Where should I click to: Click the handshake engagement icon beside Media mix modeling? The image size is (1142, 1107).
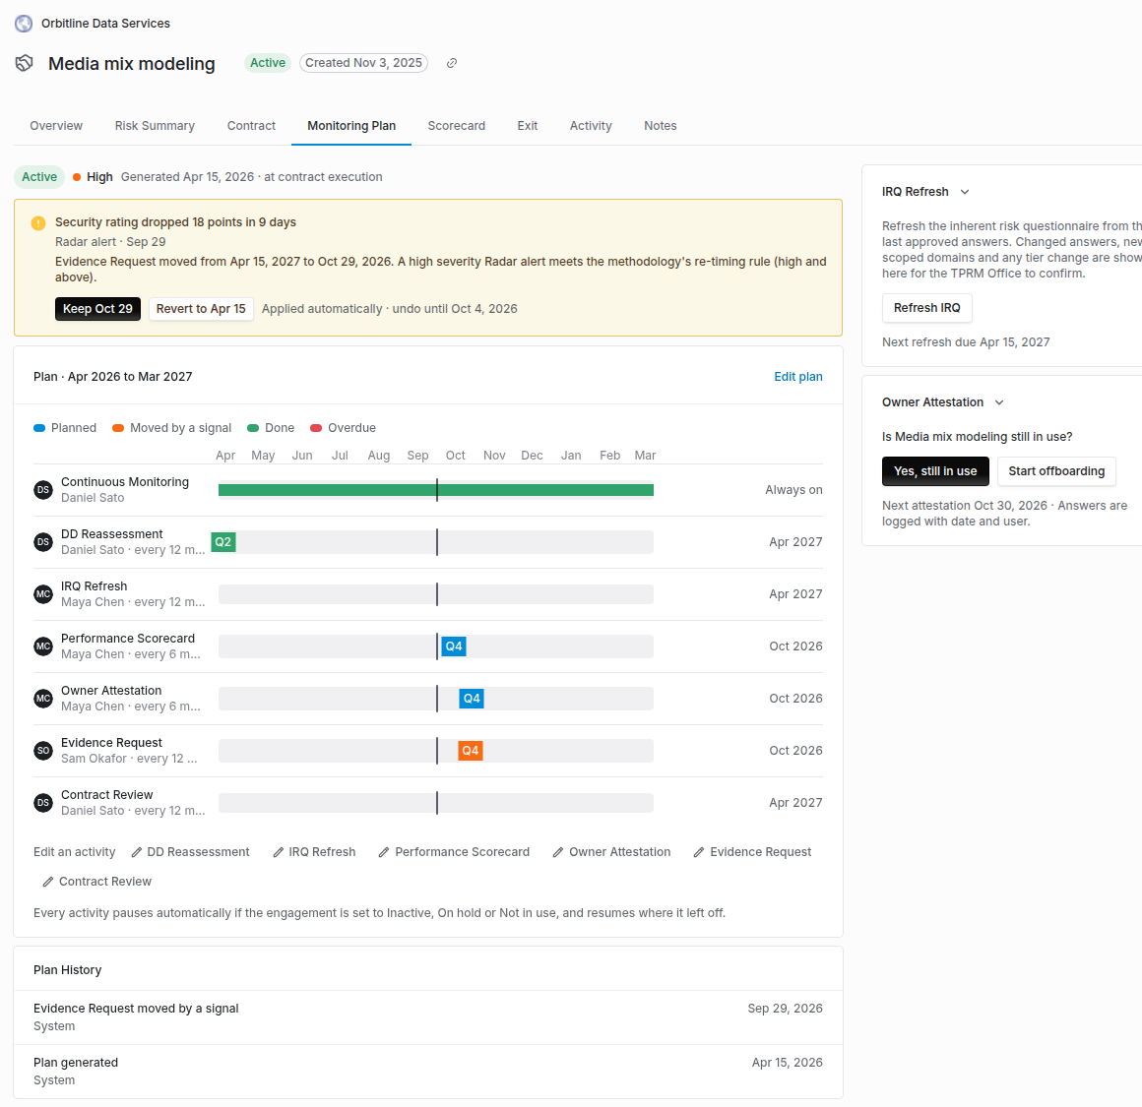(24, 63)
